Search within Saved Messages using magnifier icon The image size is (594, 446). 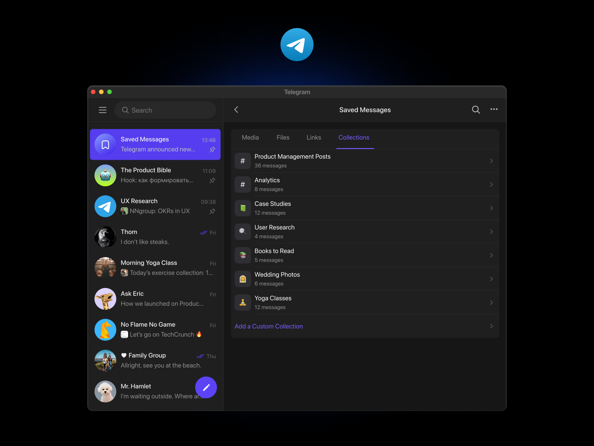[x=476, y=110]
